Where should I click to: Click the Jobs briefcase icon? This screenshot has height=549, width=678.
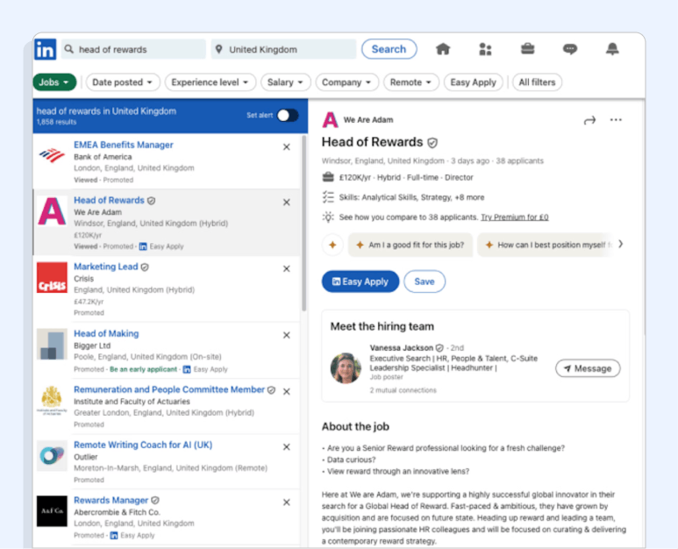click(x=528, y=49)
